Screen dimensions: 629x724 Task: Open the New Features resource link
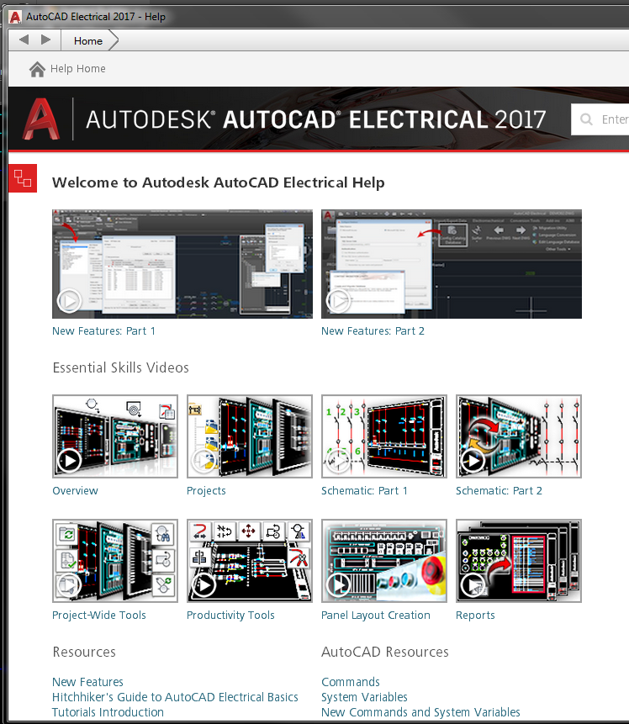point(87,682)
